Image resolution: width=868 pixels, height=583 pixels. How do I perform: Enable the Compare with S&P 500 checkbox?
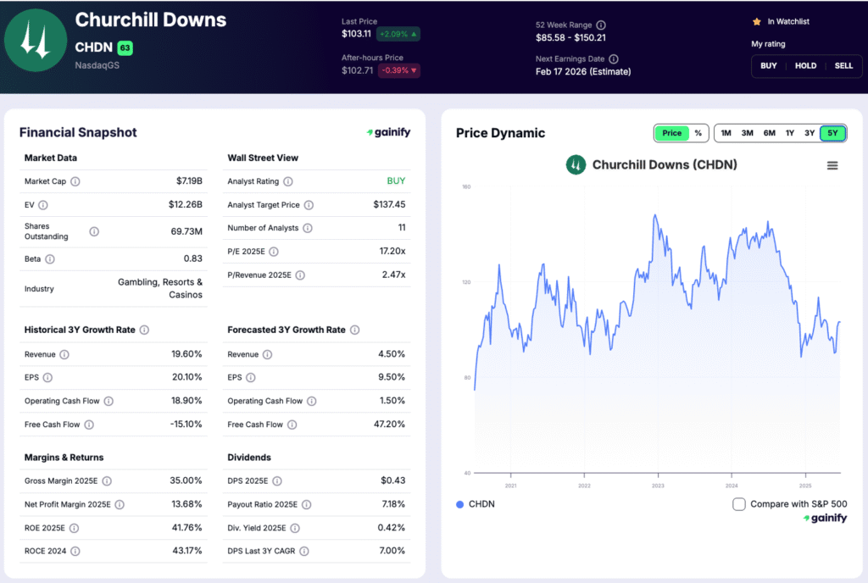tap(740, 503)
